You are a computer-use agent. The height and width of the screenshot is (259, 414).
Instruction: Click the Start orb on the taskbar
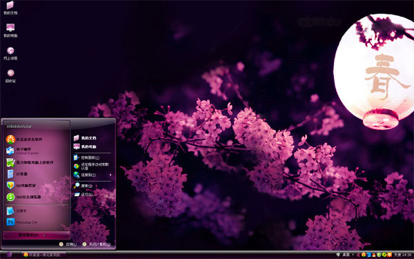(x=9, y=254)
